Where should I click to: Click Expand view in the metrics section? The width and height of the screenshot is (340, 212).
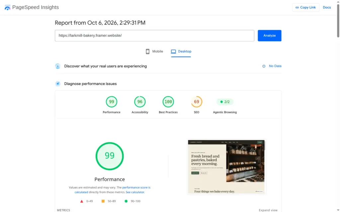click(268, 210)
